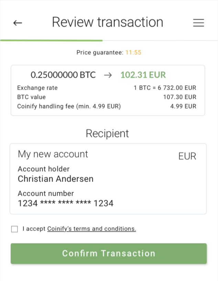Click the Review transaction page title
Screen dimensions: 218x281
(x=108, y=22)
